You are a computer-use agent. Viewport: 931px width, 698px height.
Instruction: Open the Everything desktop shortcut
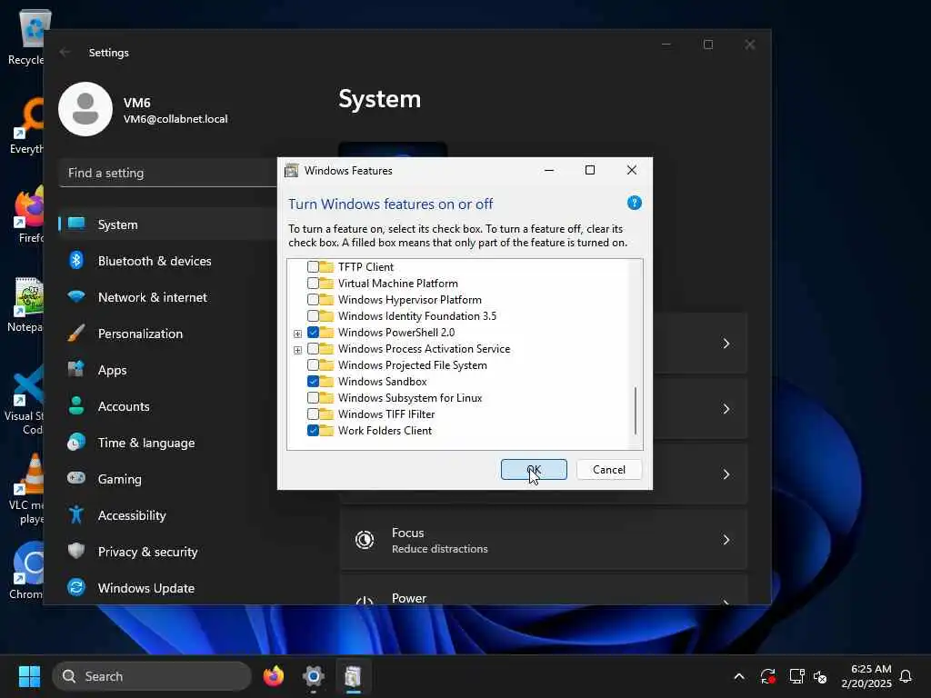(x=26, y=125)
